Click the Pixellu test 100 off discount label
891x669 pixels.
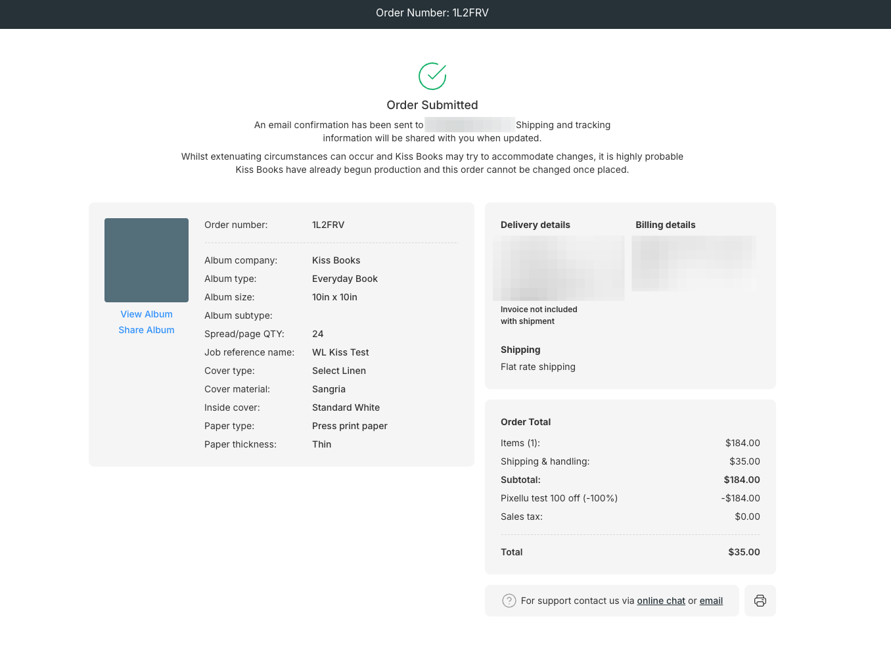coord(559,498)
